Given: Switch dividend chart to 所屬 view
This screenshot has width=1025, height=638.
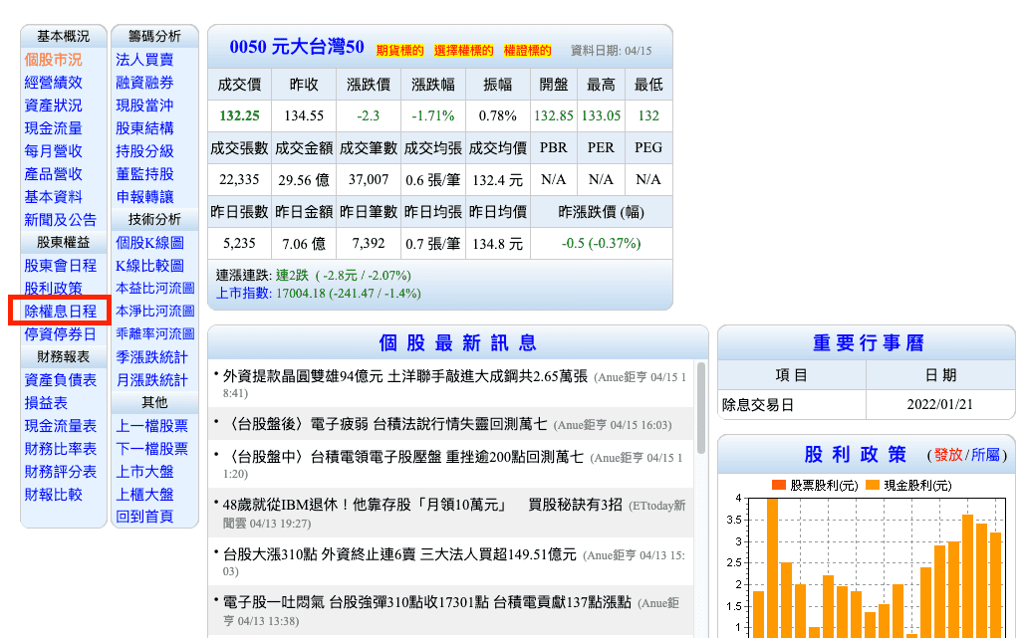Looking at the screenshot, I should 986,455.
